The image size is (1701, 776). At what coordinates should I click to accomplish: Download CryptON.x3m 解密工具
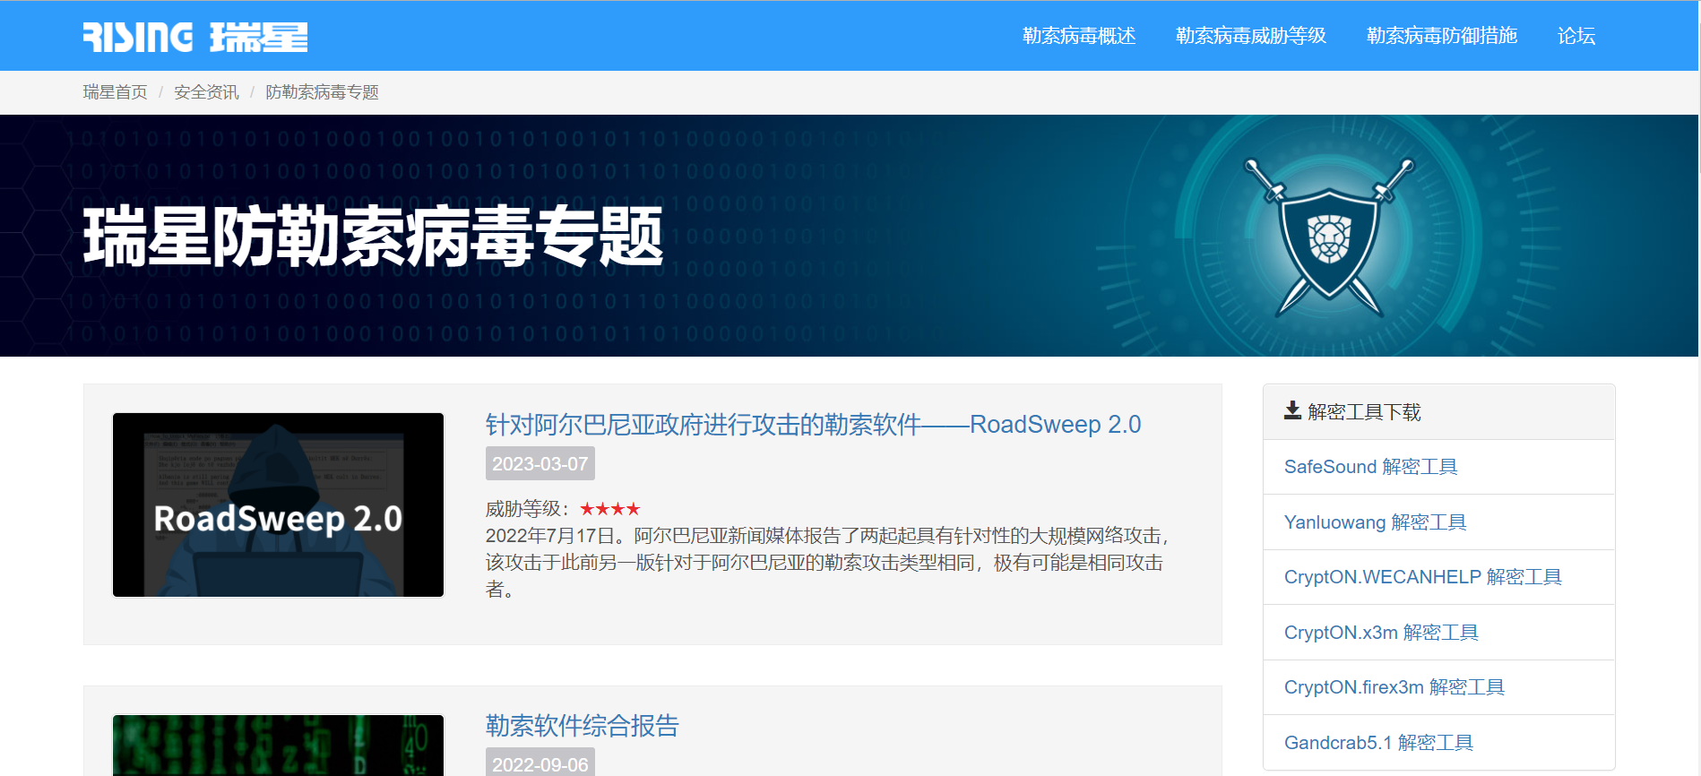(x=1381, y=633)
